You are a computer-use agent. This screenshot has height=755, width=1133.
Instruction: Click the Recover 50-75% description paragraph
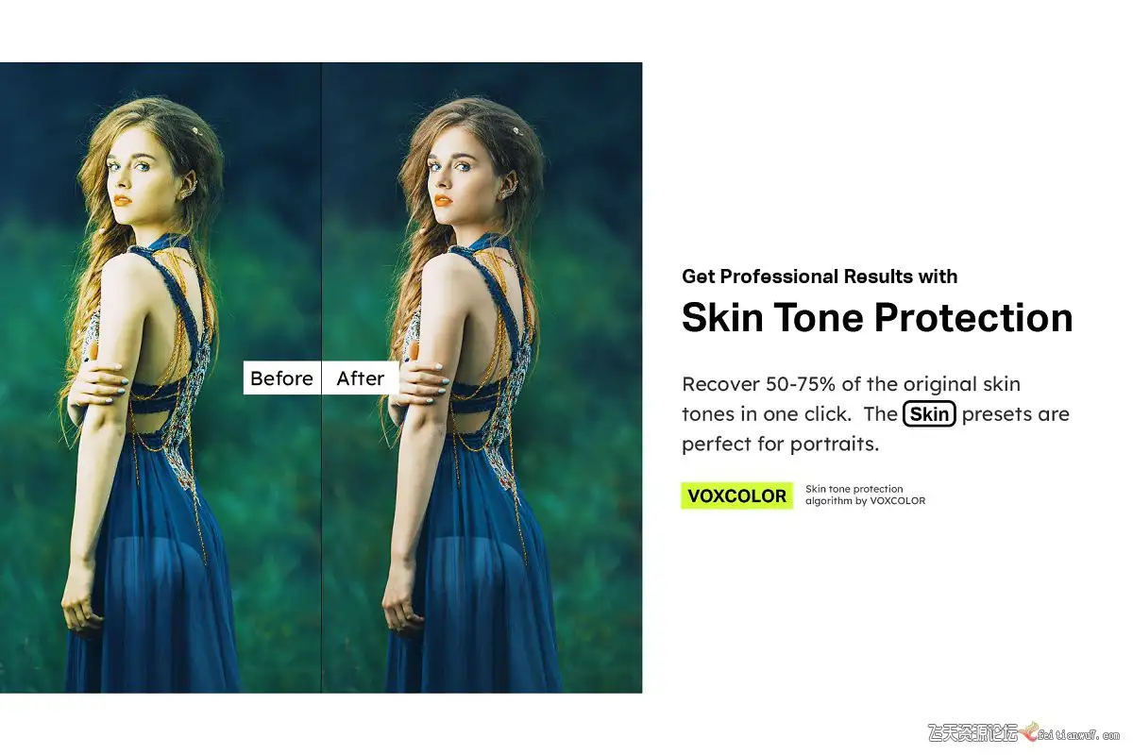pos(875,413)
